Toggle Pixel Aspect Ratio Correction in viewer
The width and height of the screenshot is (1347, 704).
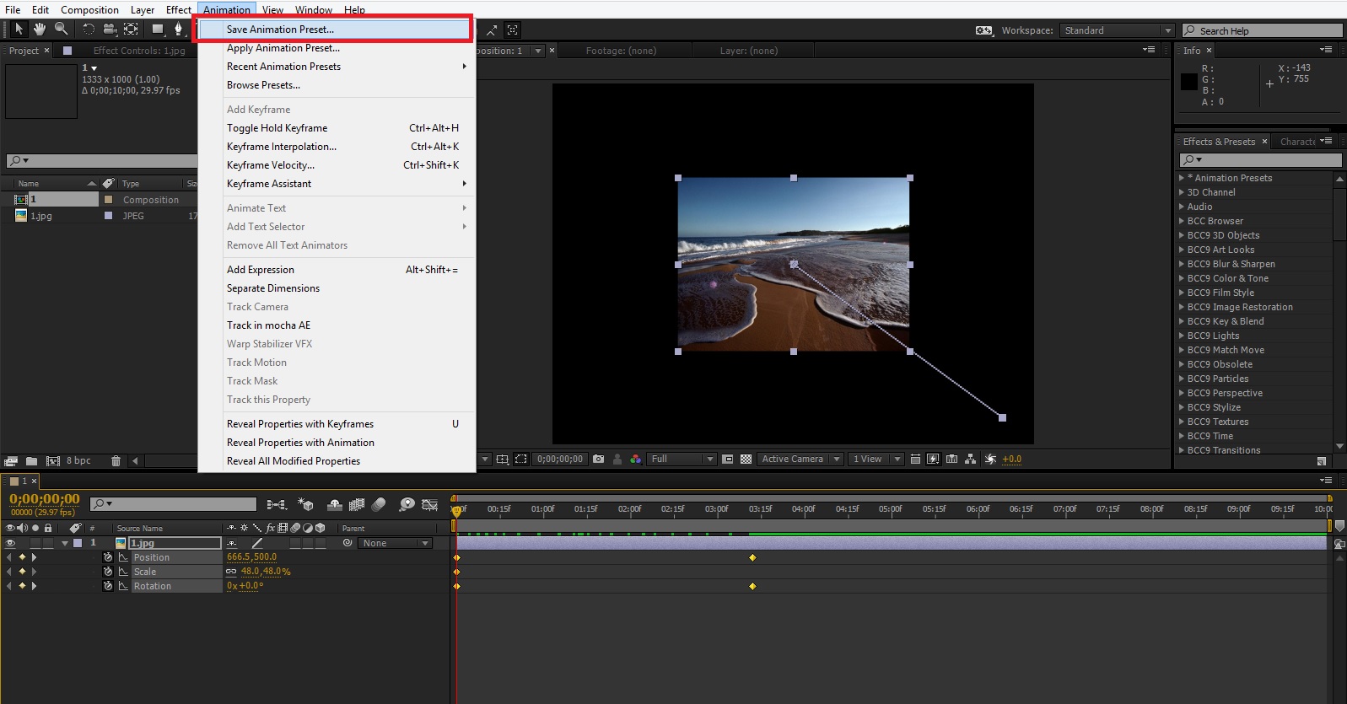point(914,459)
